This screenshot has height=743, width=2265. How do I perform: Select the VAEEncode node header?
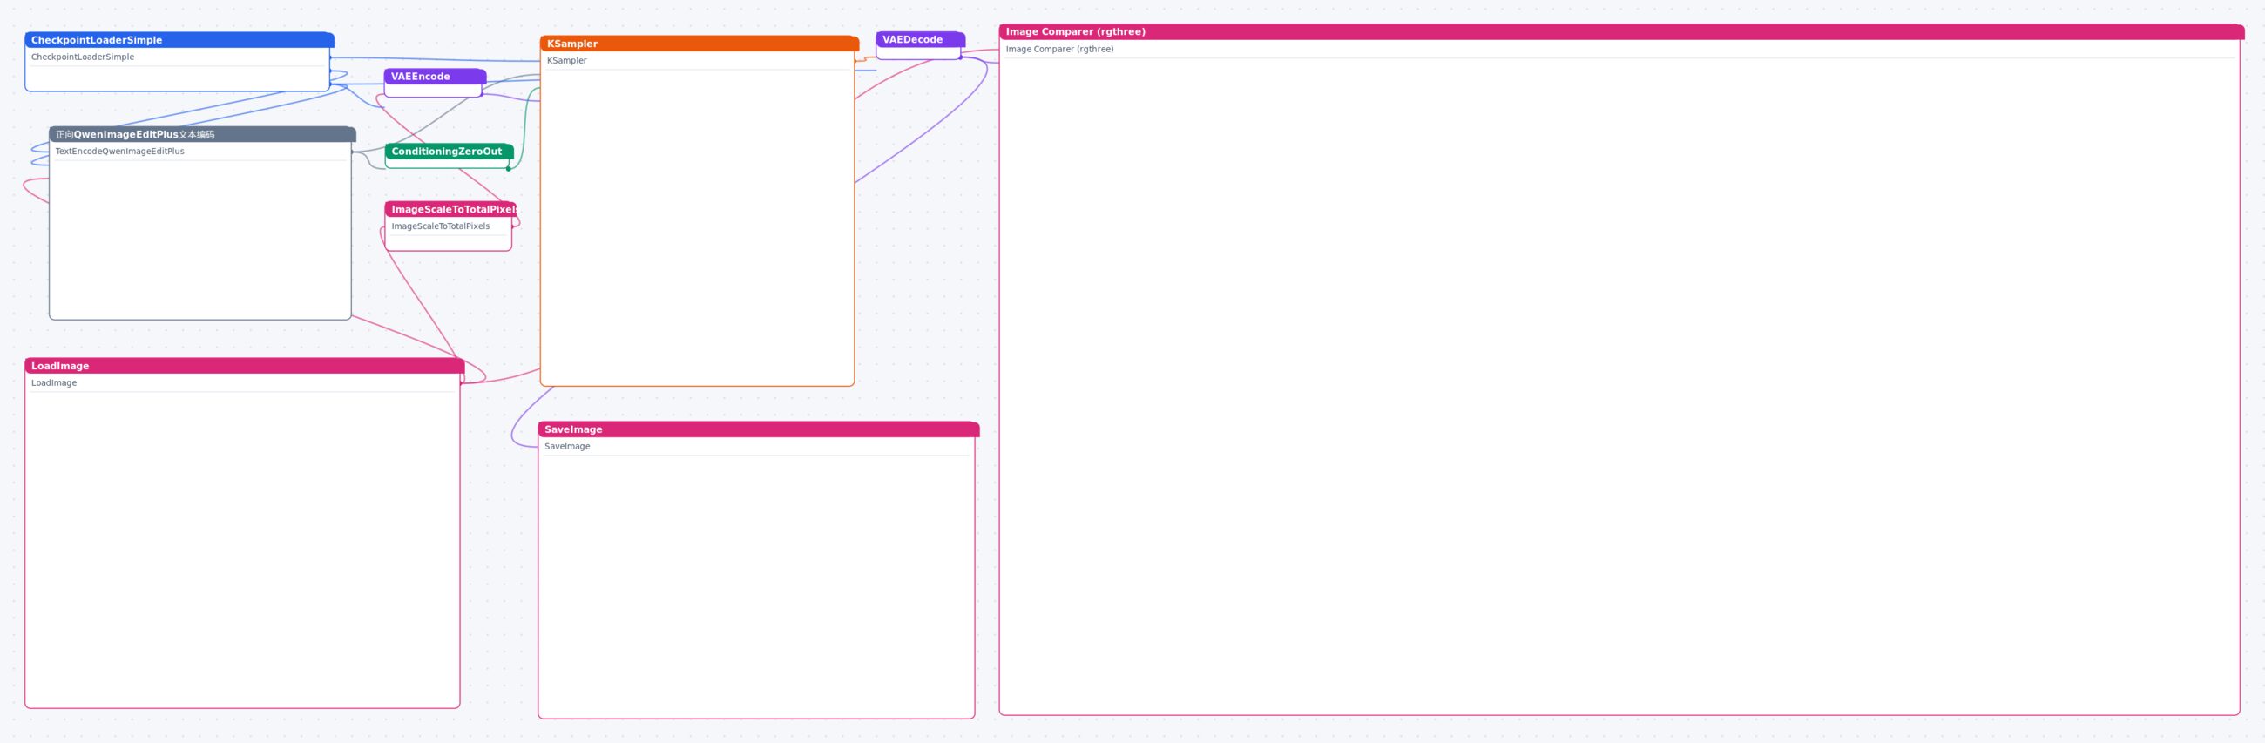436,77
